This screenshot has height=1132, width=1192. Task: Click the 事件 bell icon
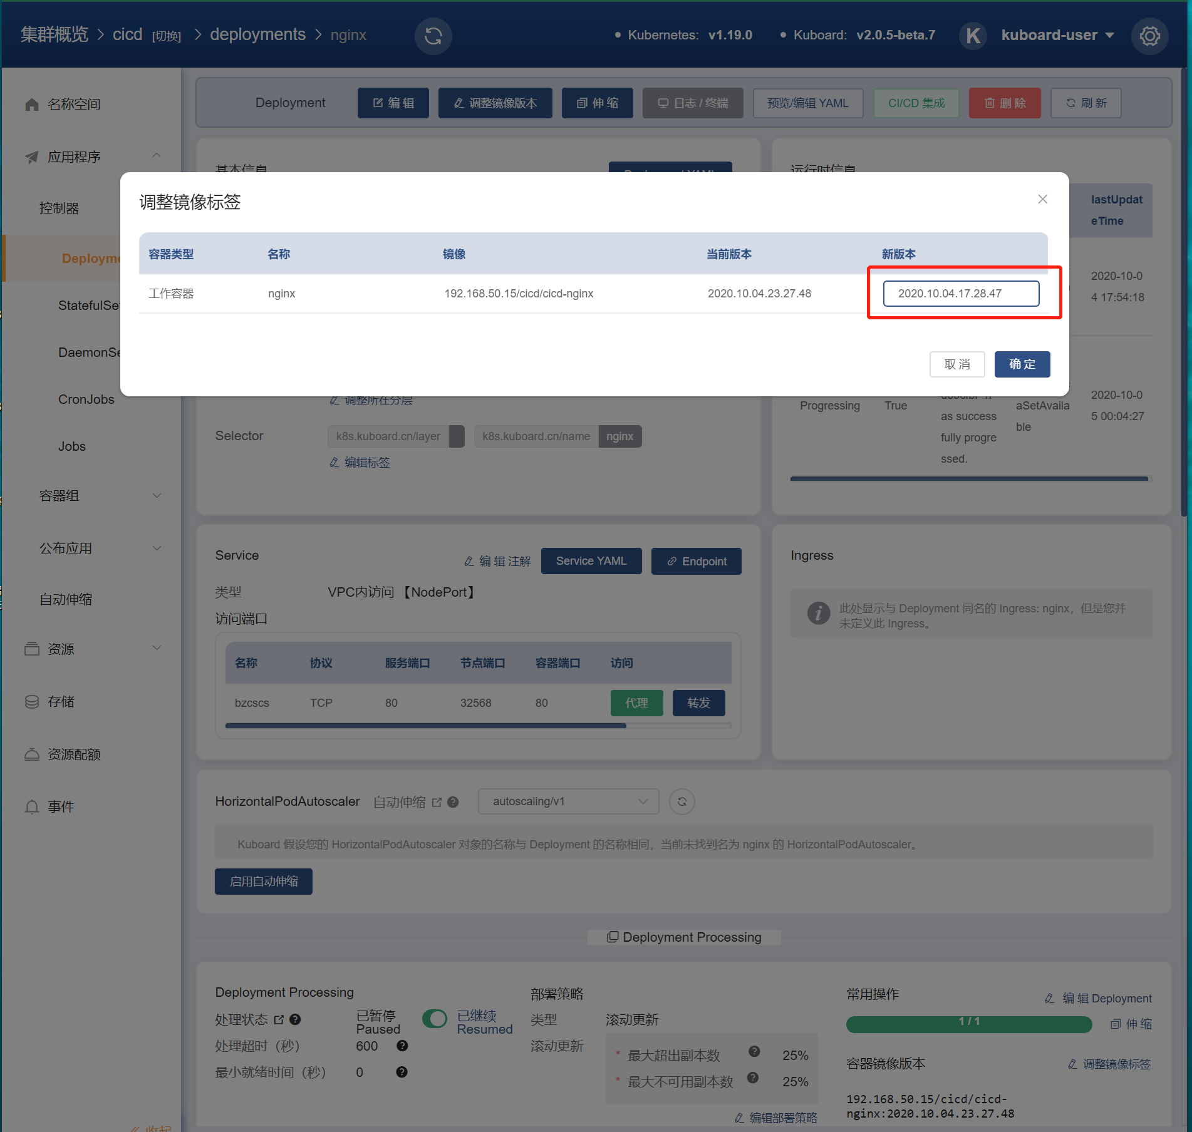[32, 806]
